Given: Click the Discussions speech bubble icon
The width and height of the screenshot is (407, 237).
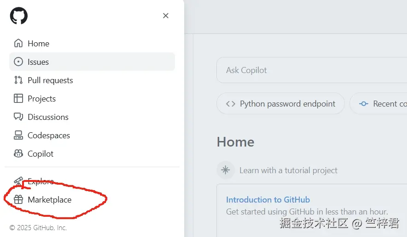Looking at the screenshot, I should (18, 117).
